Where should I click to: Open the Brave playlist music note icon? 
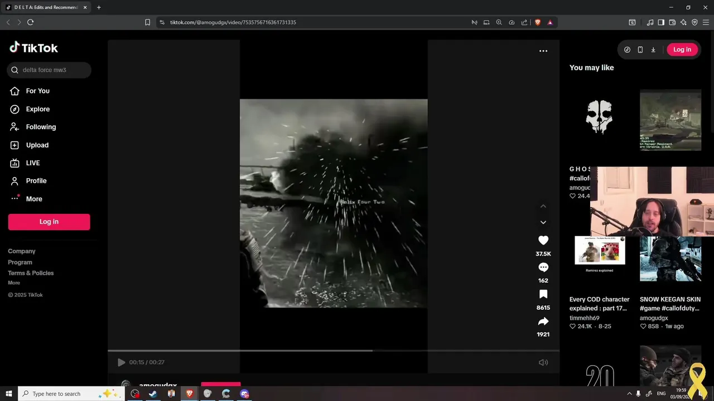tap(650, 22)
